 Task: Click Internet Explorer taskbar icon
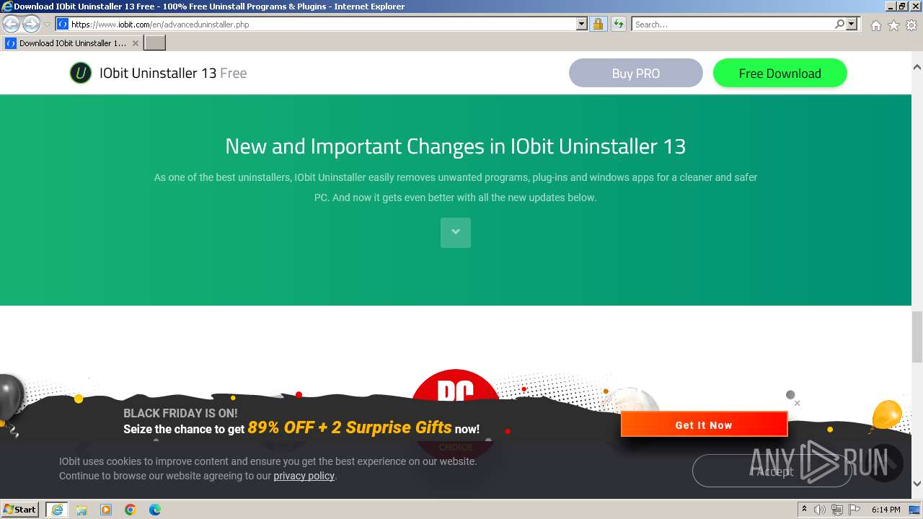[x=56, y=510]
